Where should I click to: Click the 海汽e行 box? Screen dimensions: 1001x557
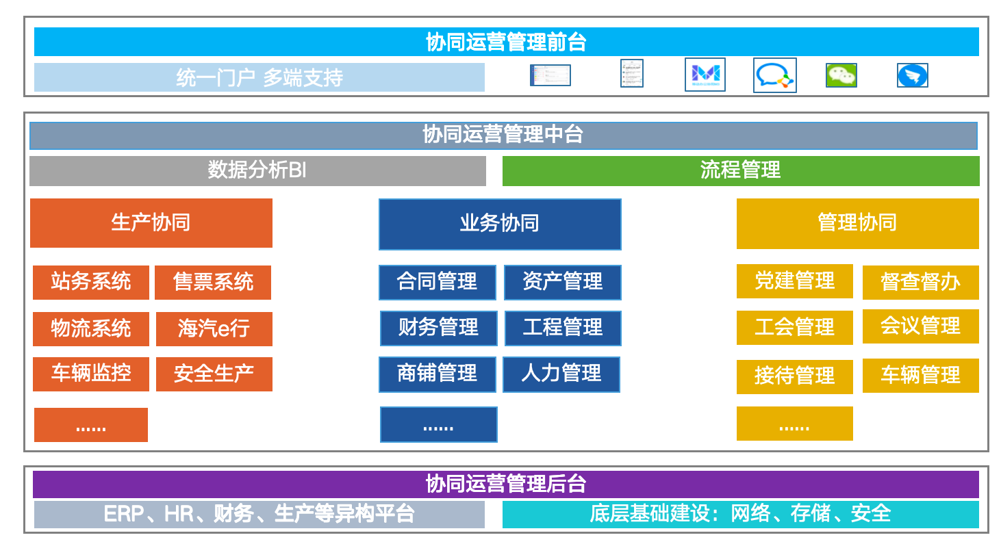pos(214,329)
